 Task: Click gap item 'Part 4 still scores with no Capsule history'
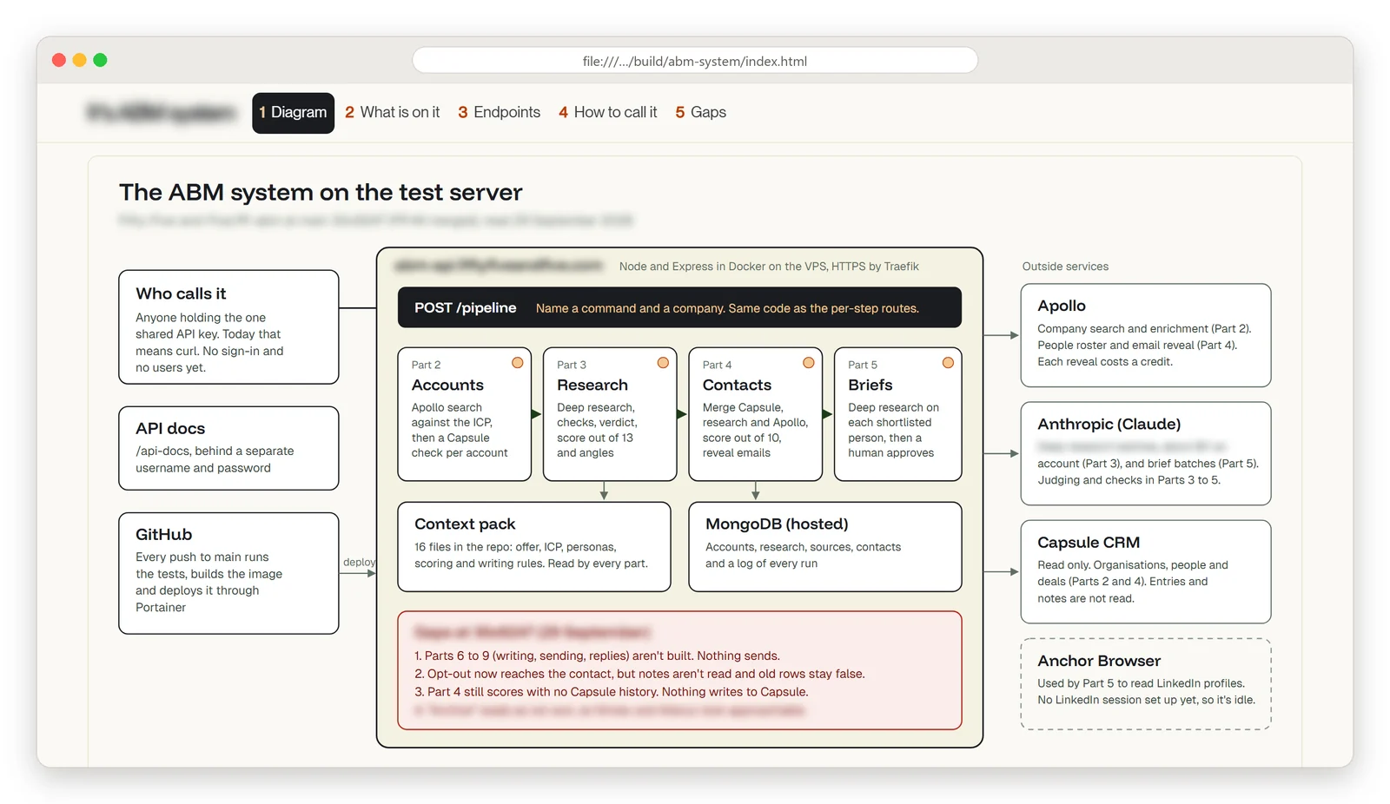point(611,692)
